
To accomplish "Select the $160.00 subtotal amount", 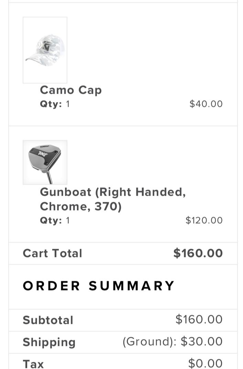I will tap(199, 319).
